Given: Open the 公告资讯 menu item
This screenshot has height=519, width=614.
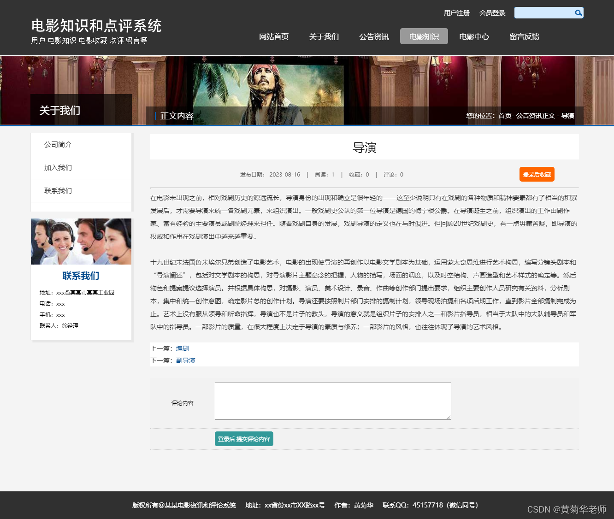Looking at the screenshot, I should [374, 36].
